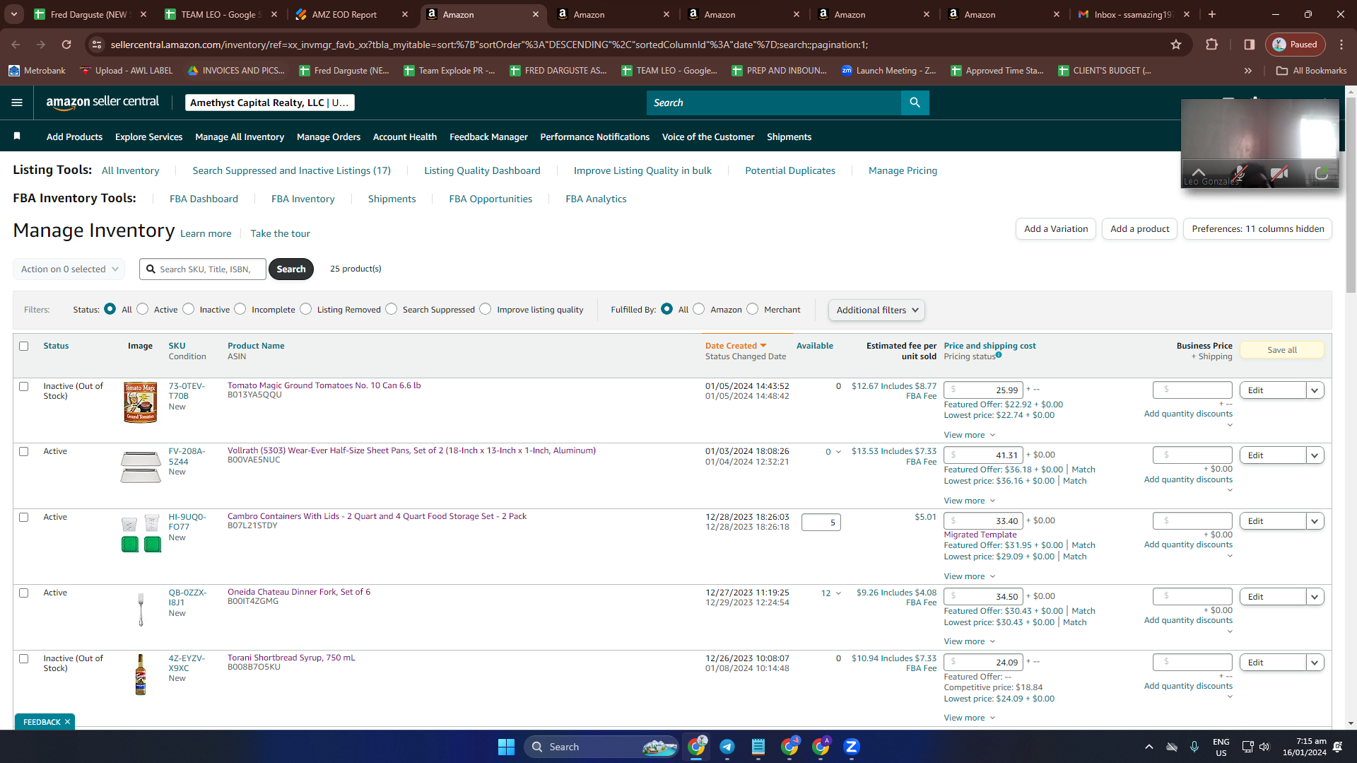The image size is (1357, 763).
Task: Select Fulfilled By Merchant radio button
Action: point(753,309)
